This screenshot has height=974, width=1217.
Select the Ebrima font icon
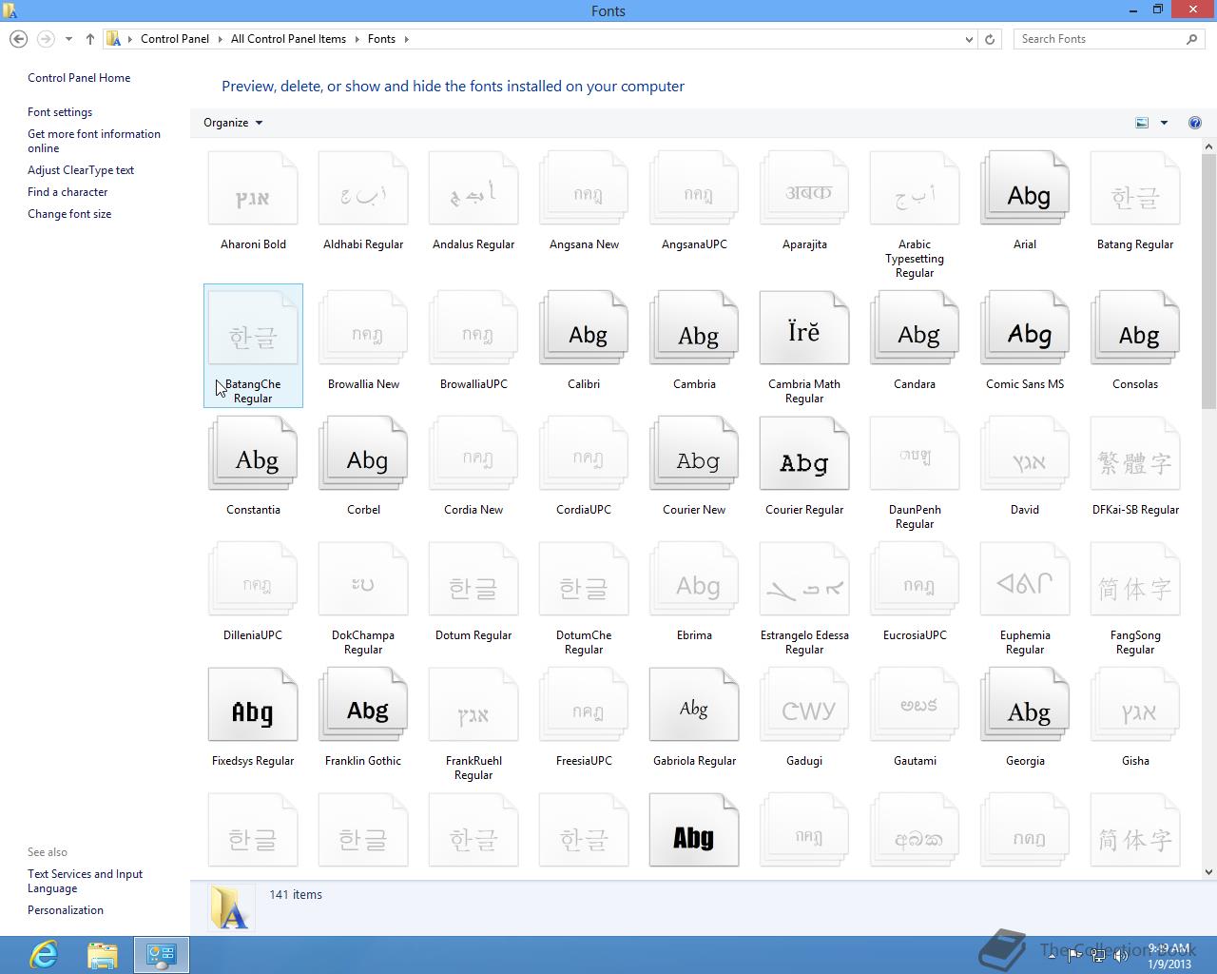coord(694,579)
